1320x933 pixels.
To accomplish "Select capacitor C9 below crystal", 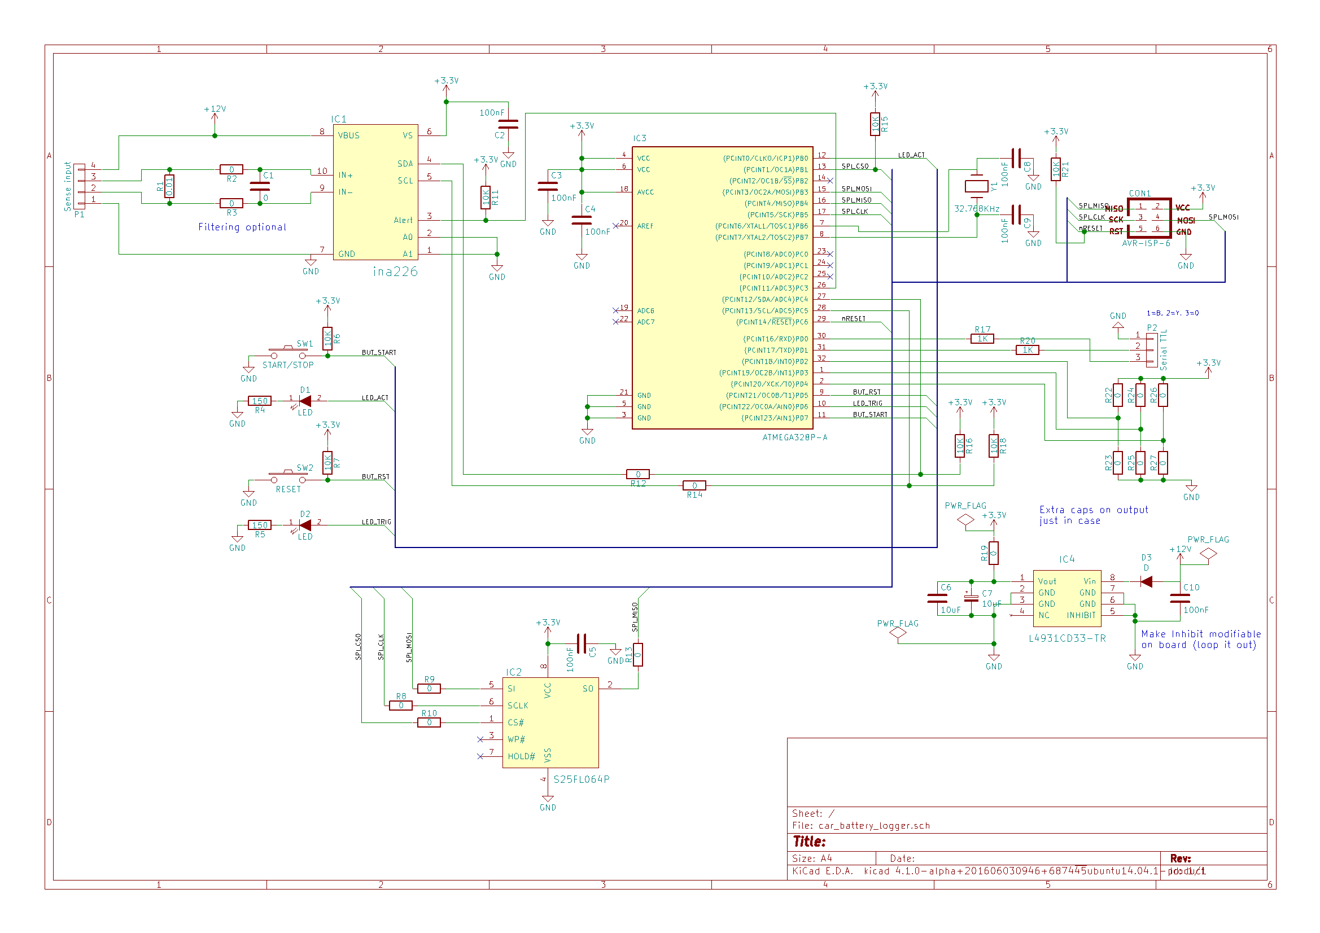I will click(1016, 214).
